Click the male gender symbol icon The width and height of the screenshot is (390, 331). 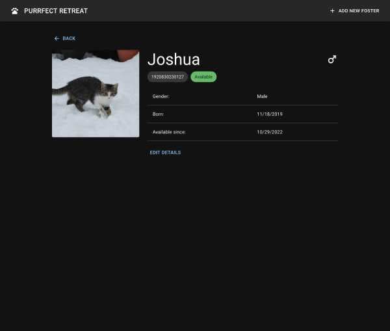coord(331,59)
